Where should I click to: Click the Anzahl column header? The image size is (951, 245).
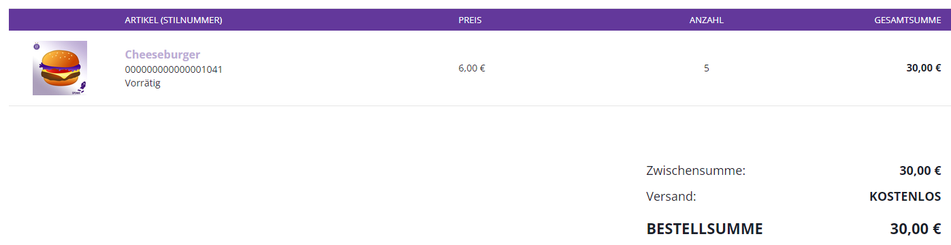(707, 20)
